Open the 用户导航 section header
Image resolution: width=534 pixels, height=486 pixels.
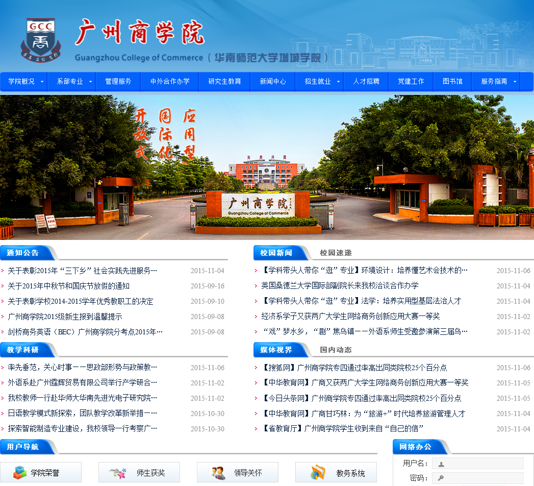(x=24, y=447)
